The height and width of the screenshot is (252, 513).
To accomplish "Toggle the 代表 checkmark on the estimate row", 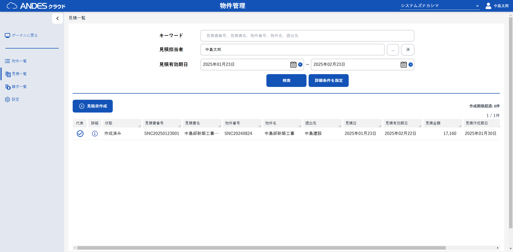I will tap(80, 133).
